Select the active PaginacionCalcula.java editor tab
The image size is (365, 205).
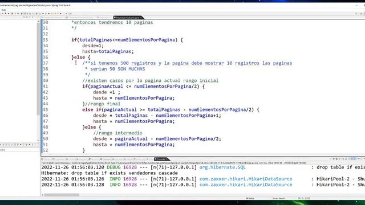tap(128, 18)
